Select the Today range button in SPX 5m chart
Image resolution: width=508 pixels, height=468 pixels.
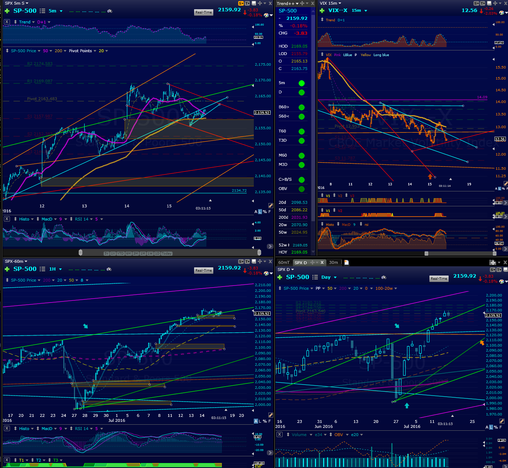(167, 254)
